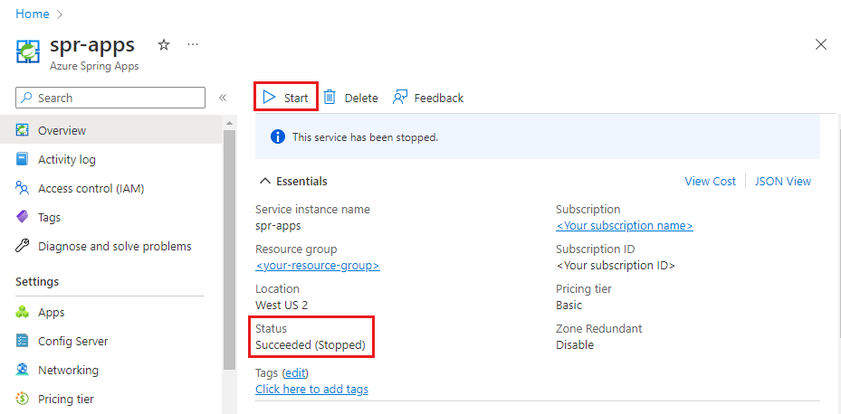
Task: Select '<Your subscription ID>' value
Action: [616, 265]
